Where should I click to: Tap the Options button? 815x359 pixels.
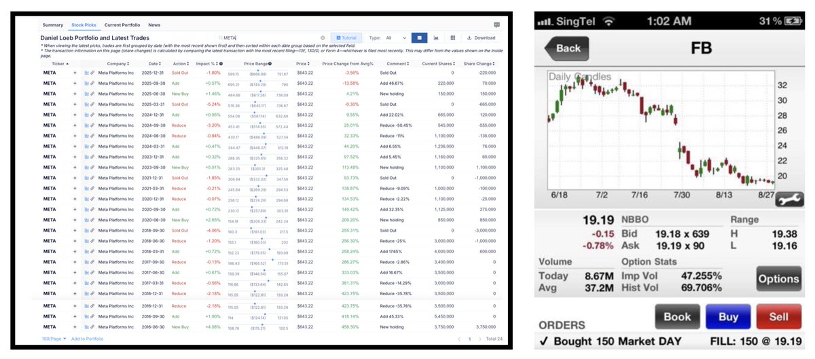coord(778,279)
